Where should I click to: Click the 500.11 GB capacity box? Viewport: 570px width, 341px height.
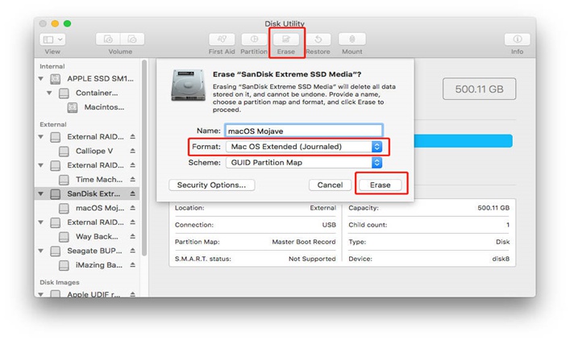[x=479, y=89]
